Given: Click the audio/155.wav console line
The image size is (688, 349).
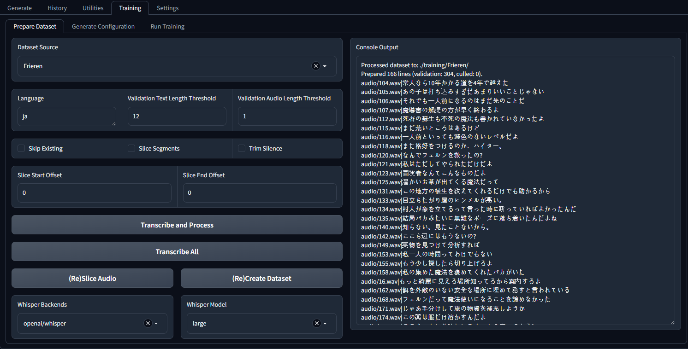Looking at the screenshot, I should tap(427, 263).
